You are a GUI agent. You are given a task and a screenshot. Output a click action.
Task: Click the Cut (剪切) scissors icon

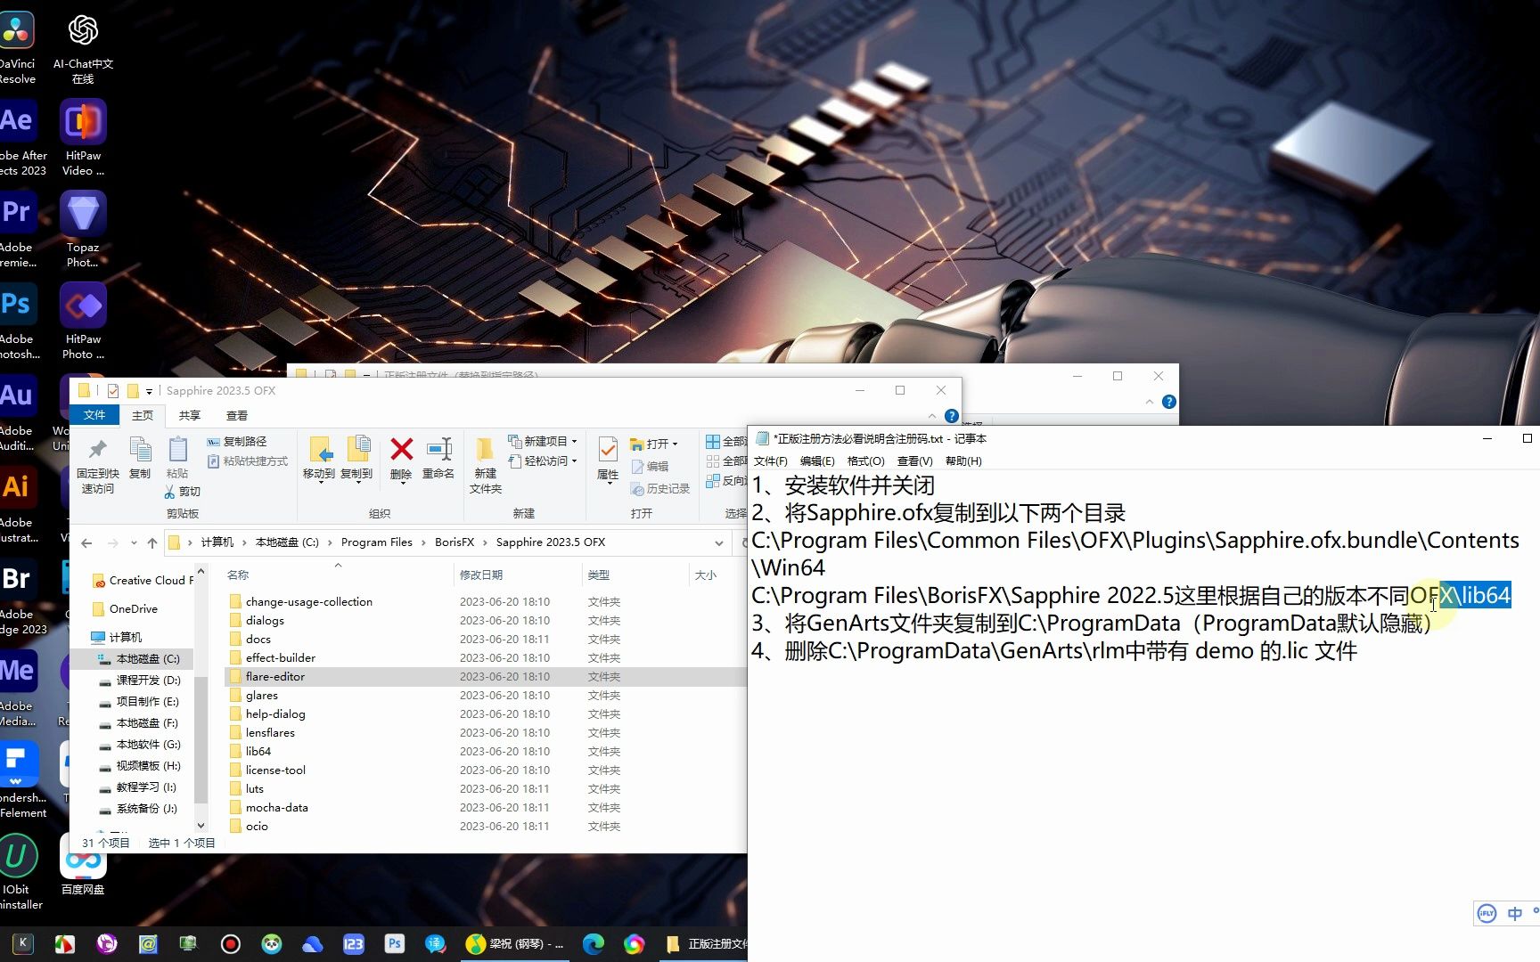pos(169,492)
